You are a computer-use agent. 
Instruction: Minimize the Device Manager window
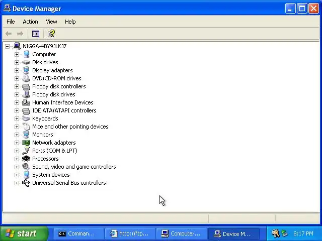point(290,9)
